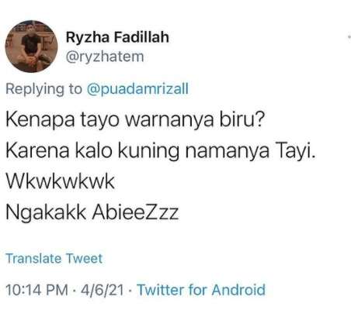This screenshot has width=351, height=317.
Task: Click the word 'kuning' in the tweet
Action: coord(148,151)
